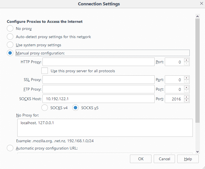Screen dimensions: 205x169
Task: Decrease the SOCKS Host port value
Action: [x=186, y=101]
